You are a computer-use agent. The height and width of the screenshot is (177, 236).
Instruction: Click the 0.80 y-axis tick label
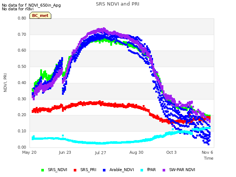(x=22, y=18)
